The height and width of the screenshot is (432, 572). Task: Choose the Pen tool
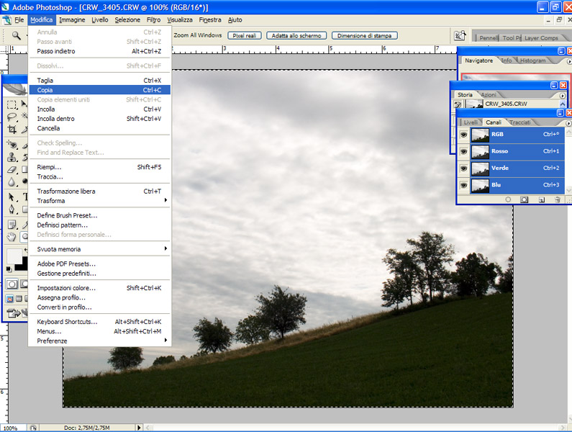12,210
